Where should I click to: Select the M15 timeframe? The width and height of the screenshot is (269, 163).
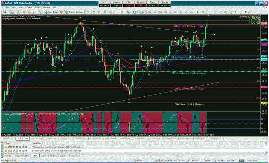tap(160, 12)
